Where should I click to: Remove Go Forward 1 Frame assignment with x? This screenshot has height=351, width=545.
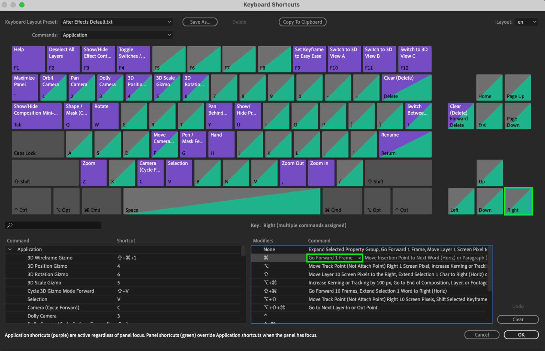(x=360, y=258)
